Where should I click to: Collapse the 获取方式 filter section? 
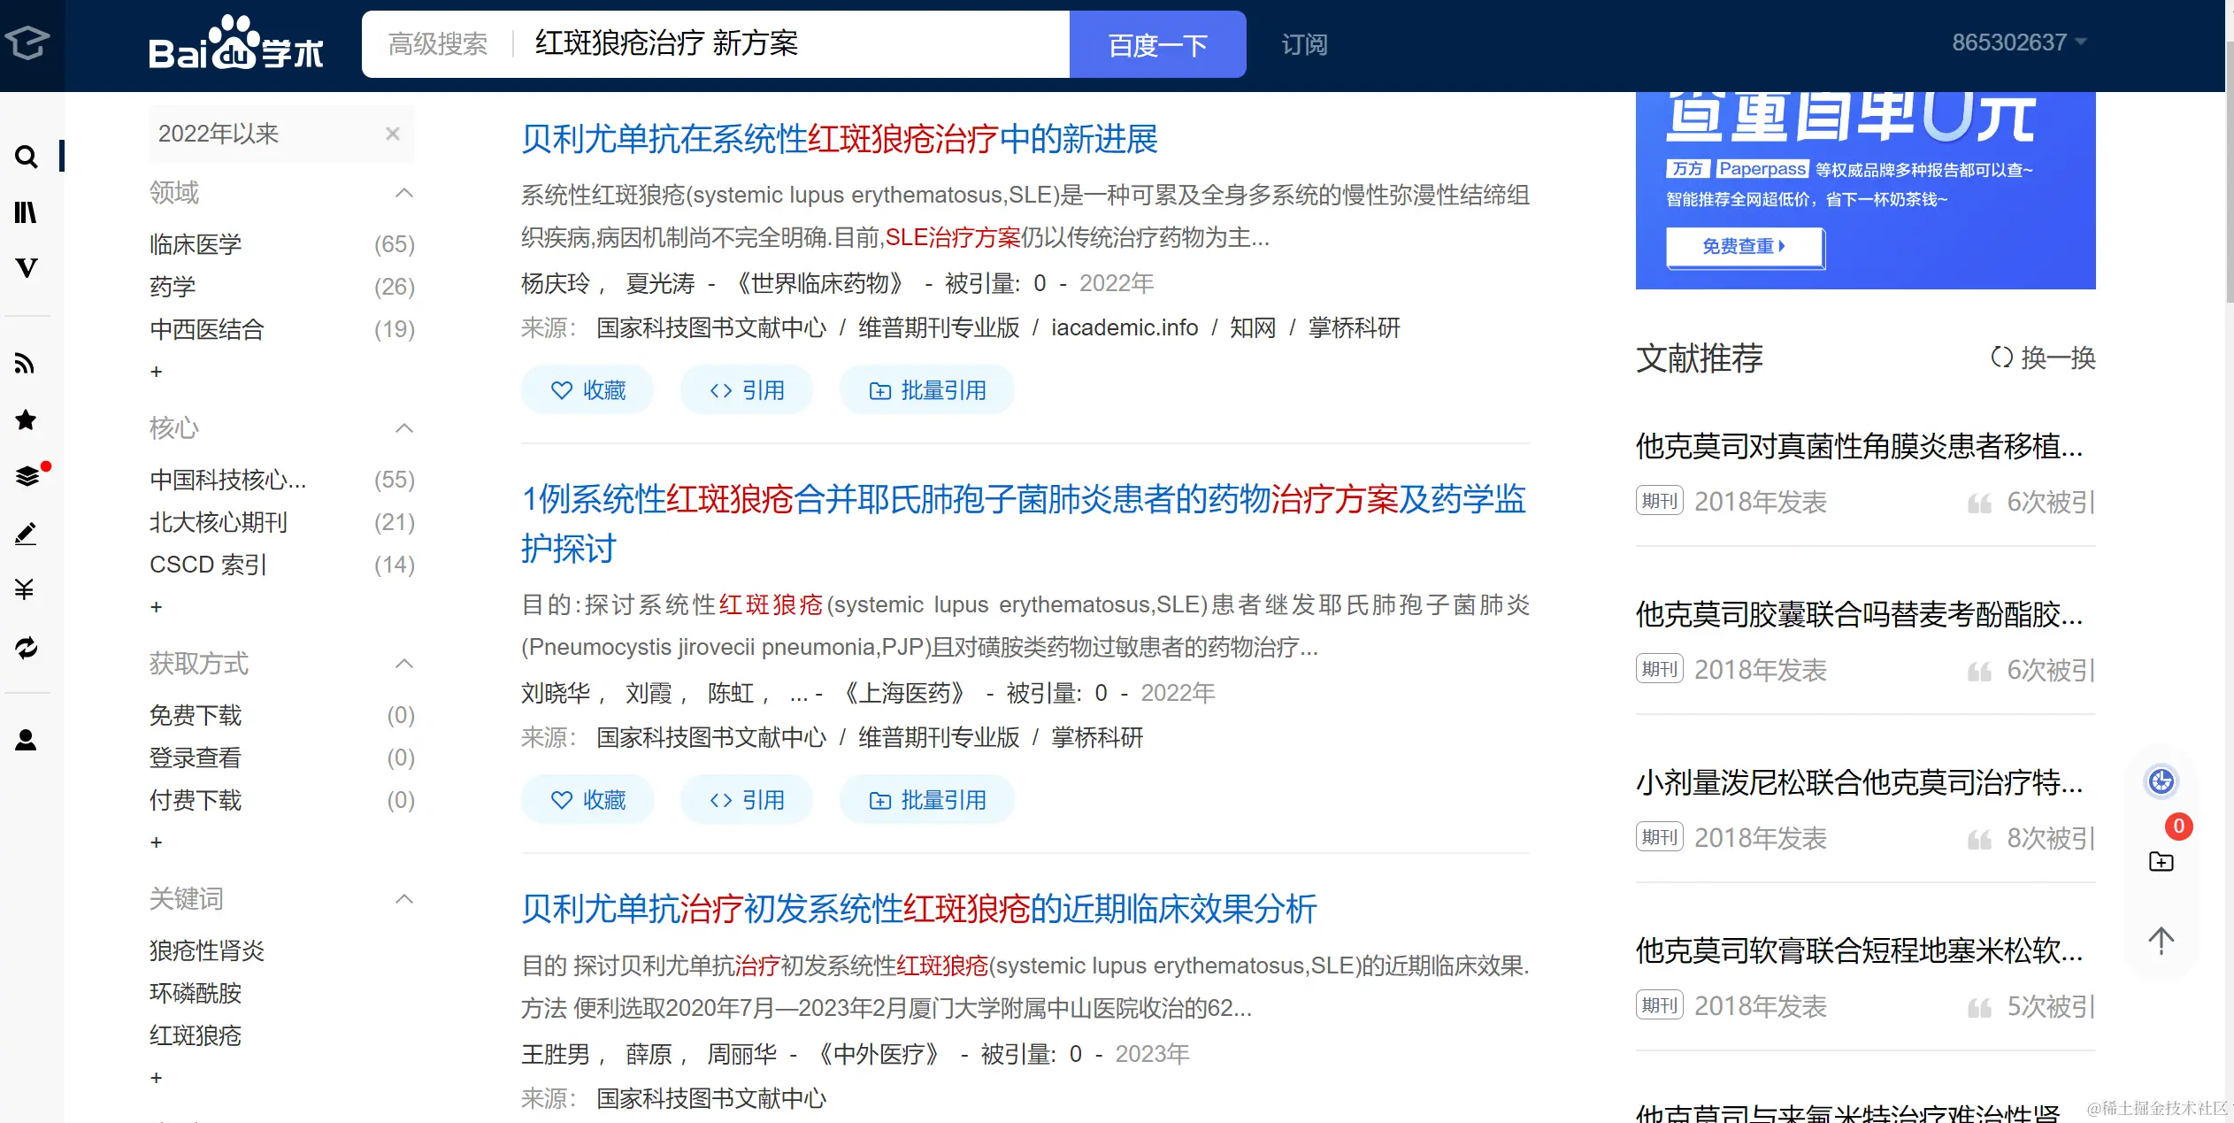point(404,664)
